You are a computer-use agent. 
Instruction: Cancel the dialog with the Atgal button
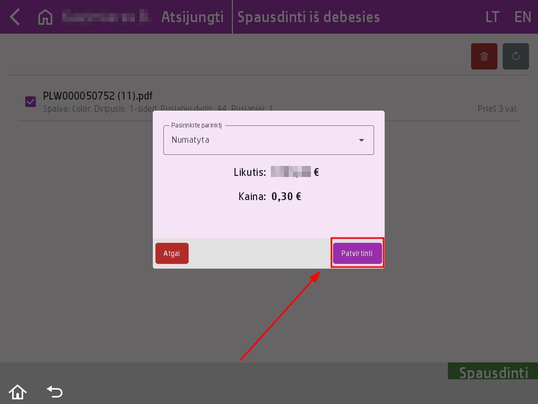(172, 253)
